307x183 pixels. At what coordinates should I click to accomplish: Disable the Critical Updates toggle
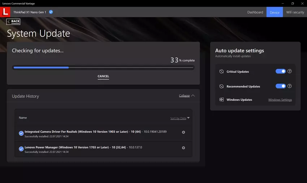coord(281,71)
